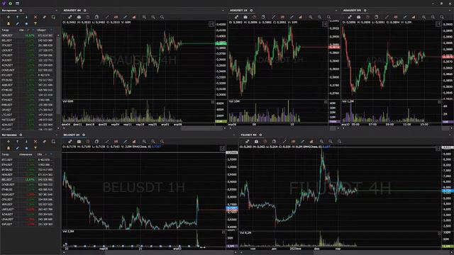Image resolution: width=454 pixels, height=255 pixels.
Task: Click the blue pencil edit icon in top watchlist
Action: [x=17, y=23]
